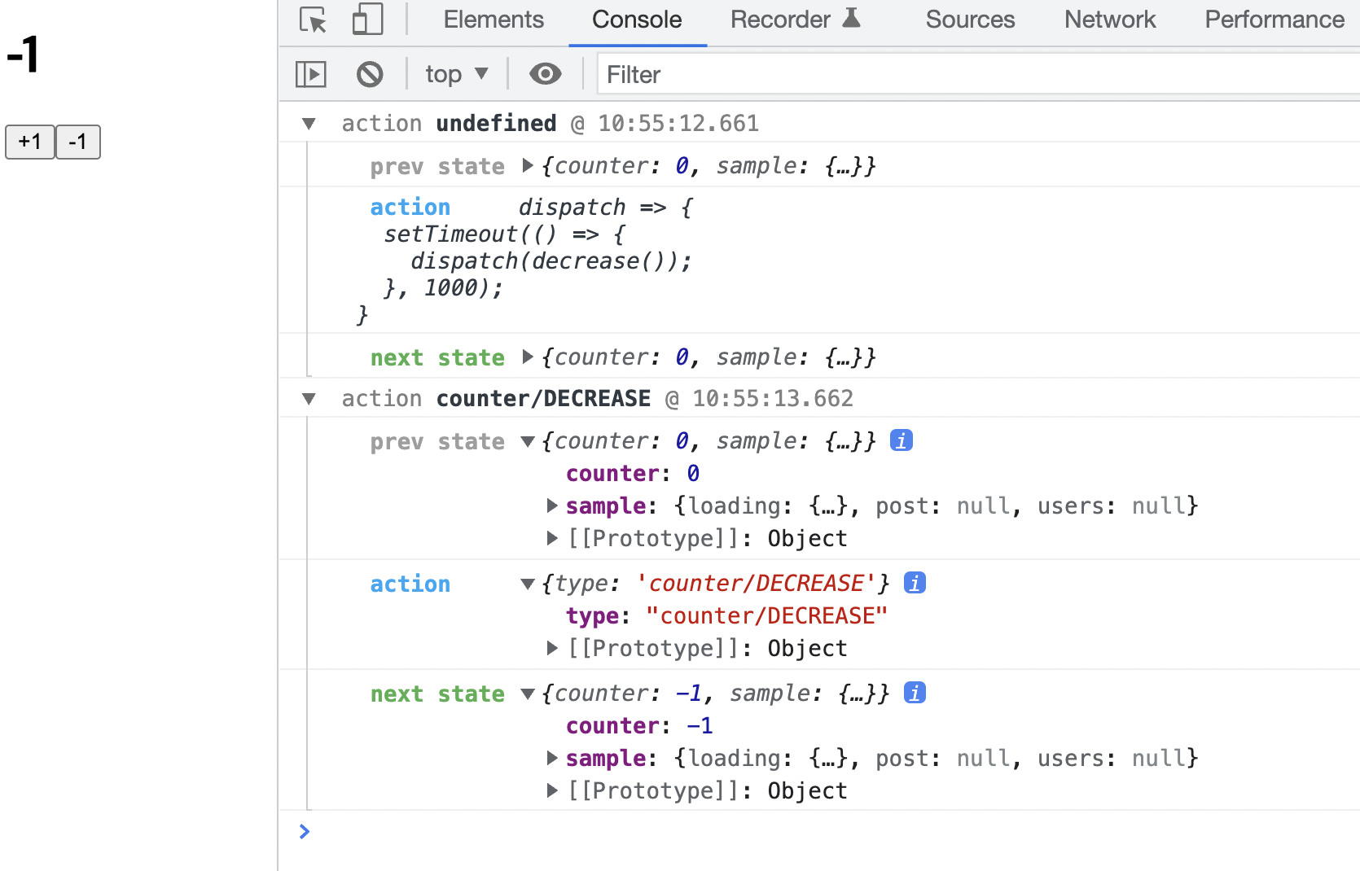Click the Recorder flask preview icon
The height and width of the screenshot is (871, 1360).
coord(851,18)
